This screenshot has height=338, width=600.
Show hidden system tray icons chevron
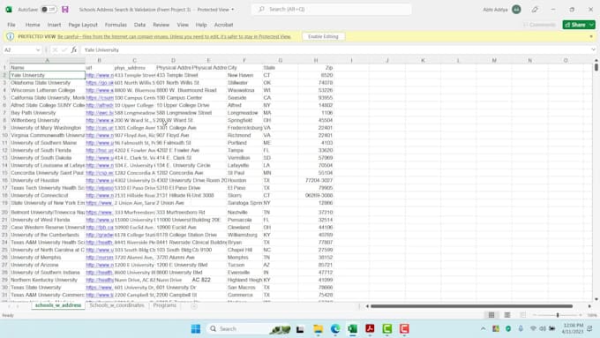click(483, 329)
